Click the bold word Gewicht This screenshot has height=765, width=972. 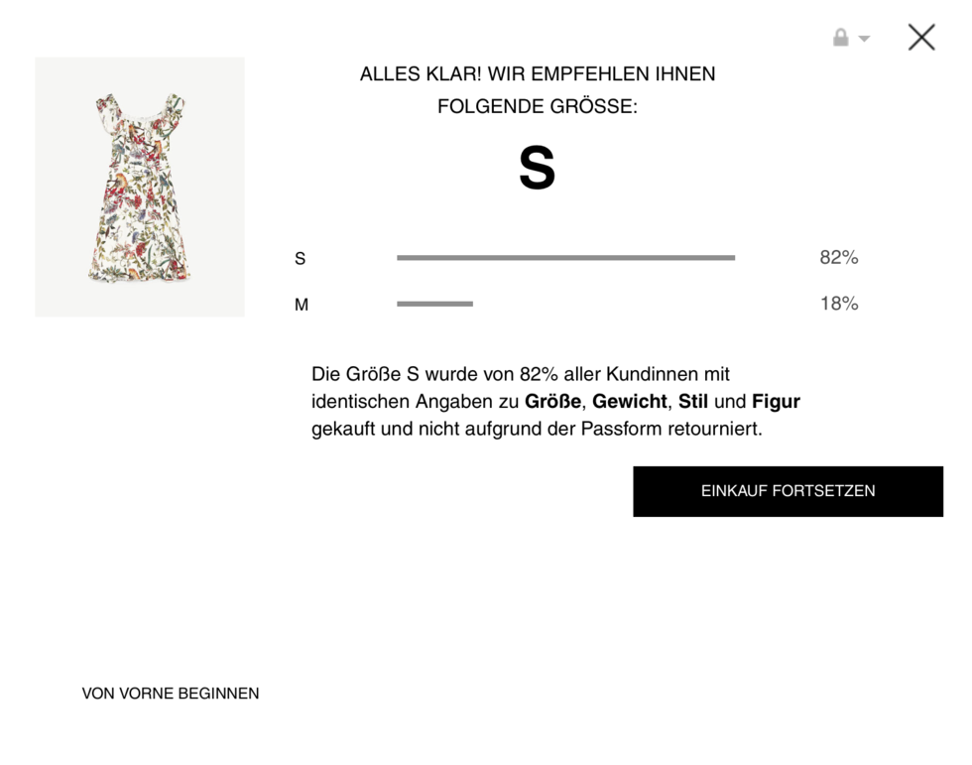pos(630,401)
